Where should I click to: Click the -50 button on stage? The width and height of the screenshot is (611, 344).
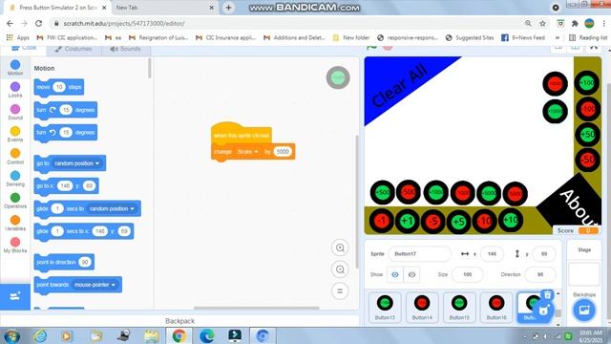tap(587, 160)
